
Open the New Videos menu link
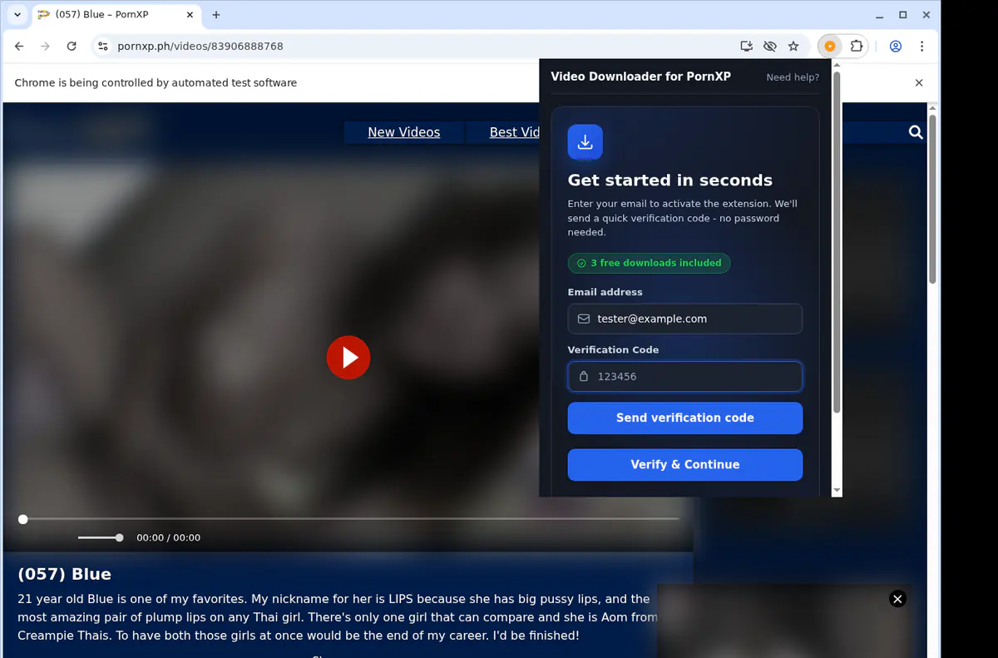404,132
